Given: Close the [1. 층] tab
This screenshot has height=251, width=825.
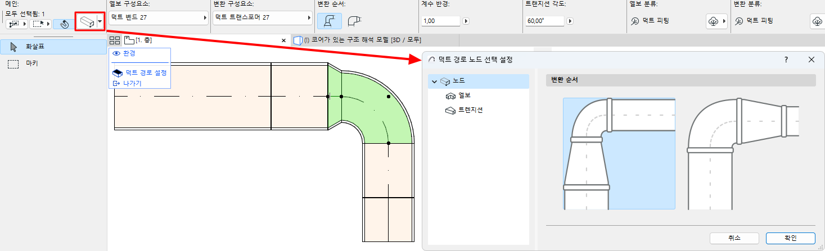Looking at the screenshot, I should click(284, 40).
